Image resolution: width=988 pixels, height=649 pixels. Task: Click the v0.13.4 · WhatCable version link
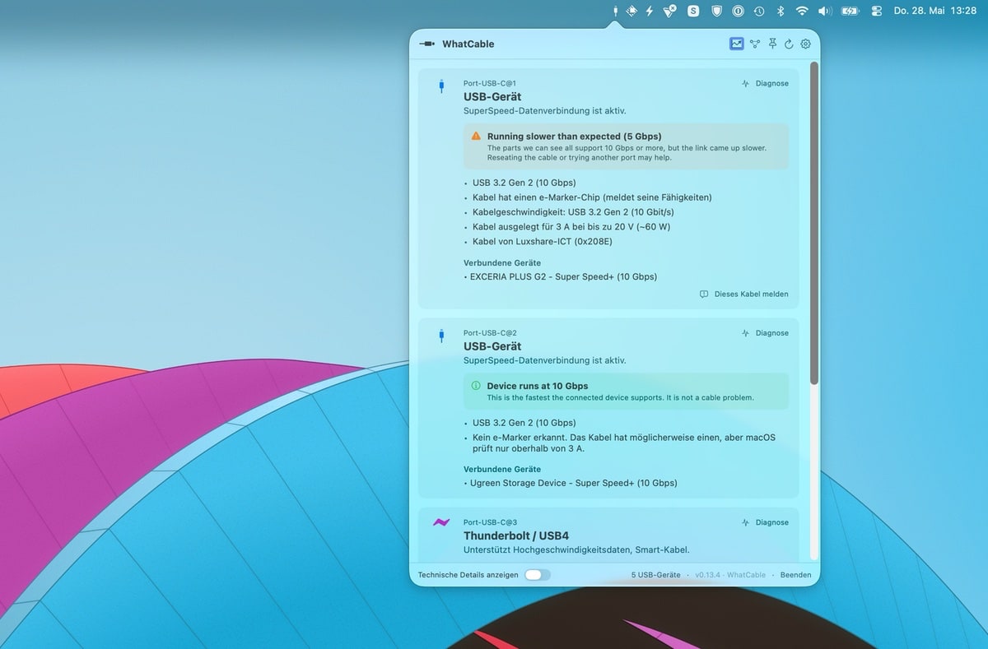tap(729, 575)
